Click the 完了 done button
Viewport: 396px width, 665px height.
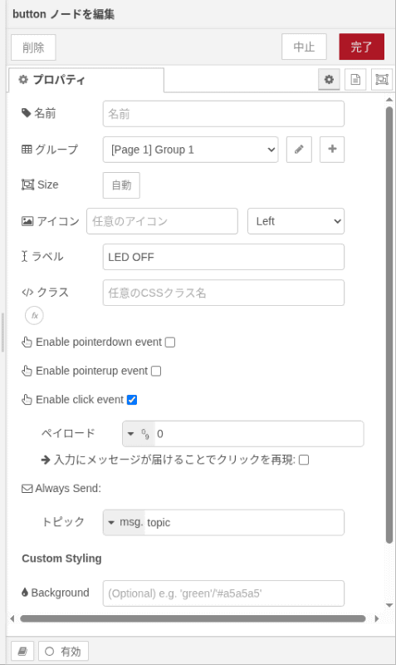pyautogui.click(x=362, y=47)
